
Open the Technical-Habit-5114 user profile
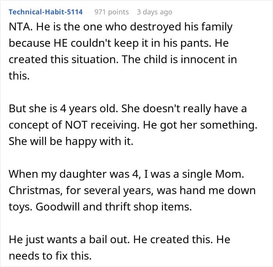click(46, 12)
